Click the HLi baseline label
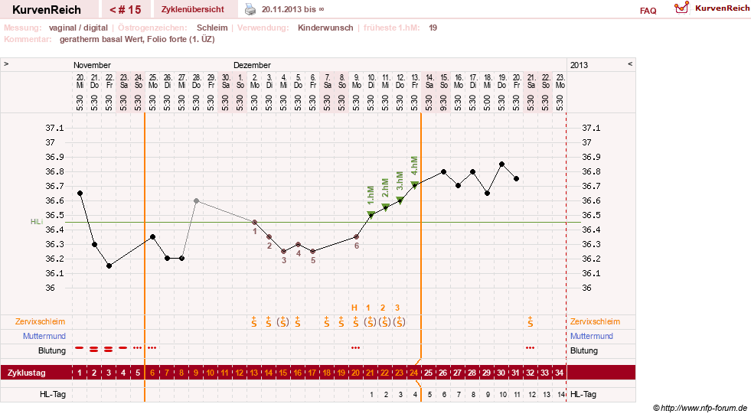751x417 pixels. click(x=37, y=222)
